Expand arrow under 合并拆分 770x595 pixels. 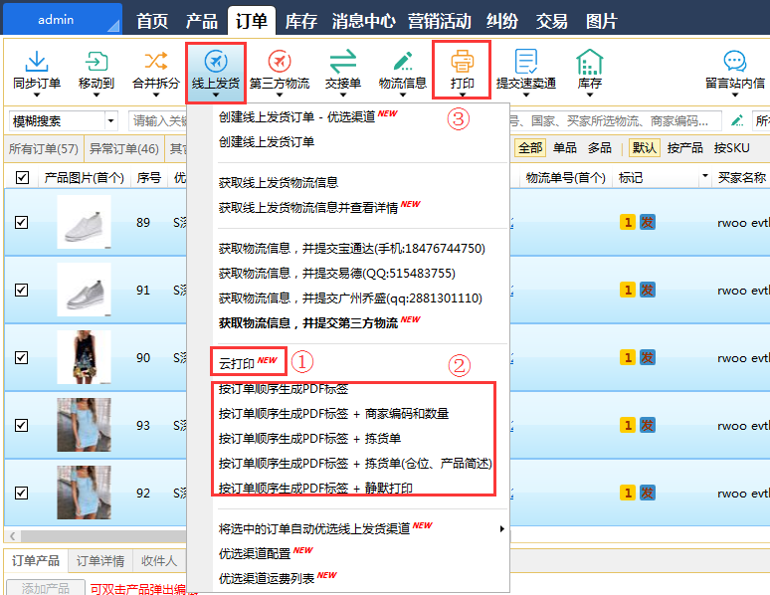[156, 96]
